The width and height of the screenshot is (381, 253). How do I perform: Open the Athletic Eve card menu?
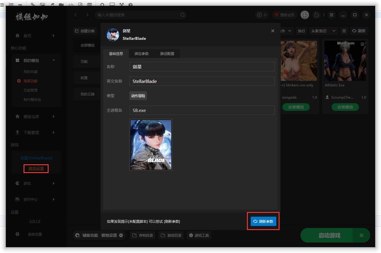362,44
